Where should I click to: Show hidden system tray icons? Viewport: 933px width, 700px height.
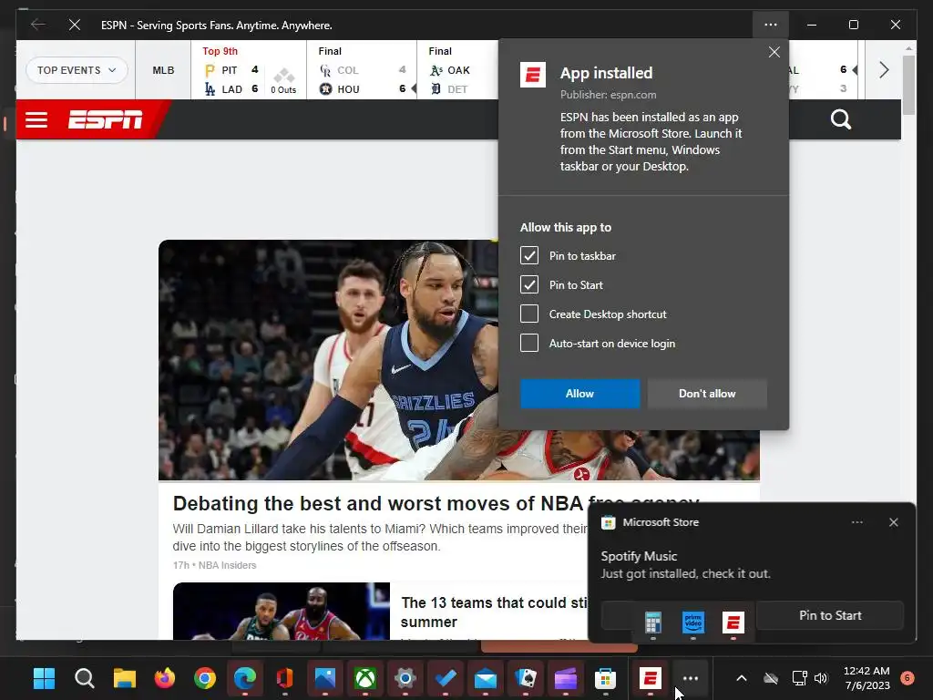tap(742, 678)
